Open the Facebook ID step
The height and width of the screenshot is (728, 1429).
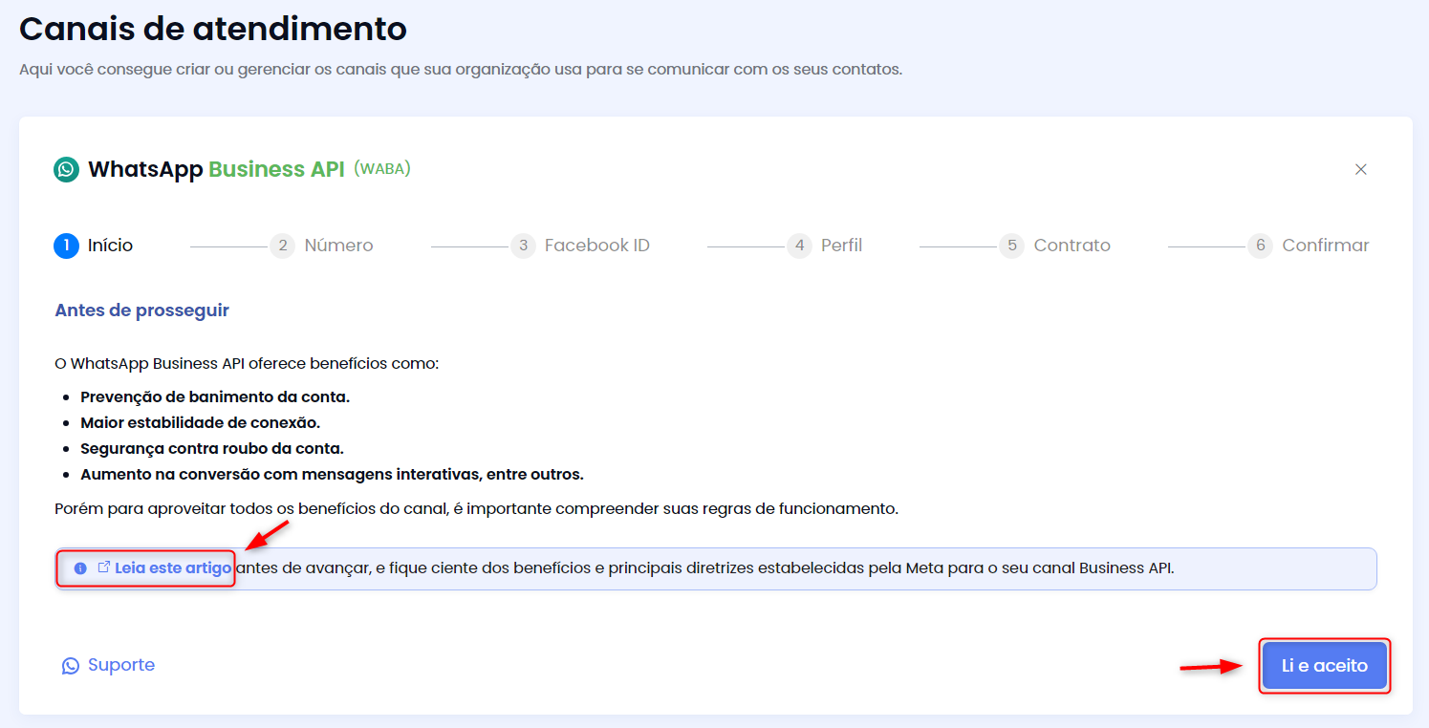[596, 246]
